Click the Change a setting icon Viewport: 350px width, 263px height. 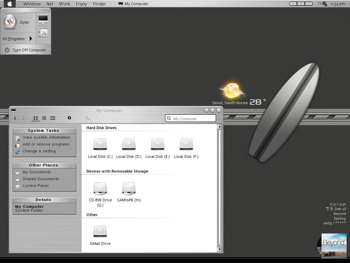coord(17,152)
